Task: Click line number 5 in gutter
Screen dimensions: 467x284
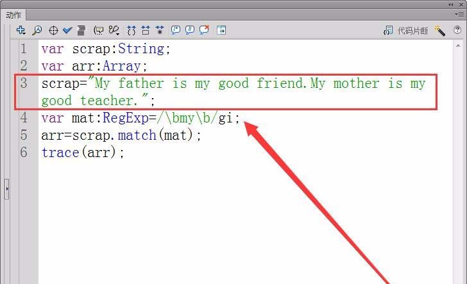Action: coord(24,135)
